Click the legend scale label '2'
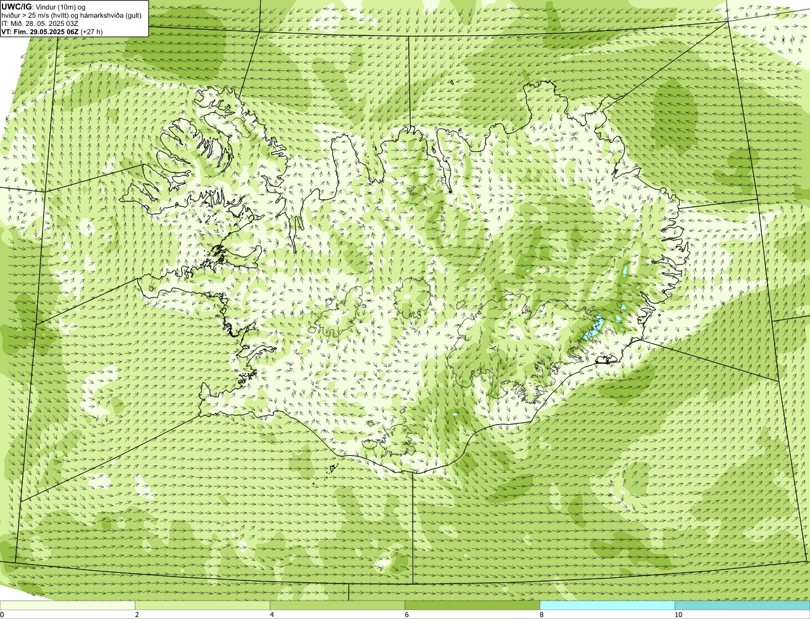Image resolution: width=810 pixels, height=619 pixels. 137,615
